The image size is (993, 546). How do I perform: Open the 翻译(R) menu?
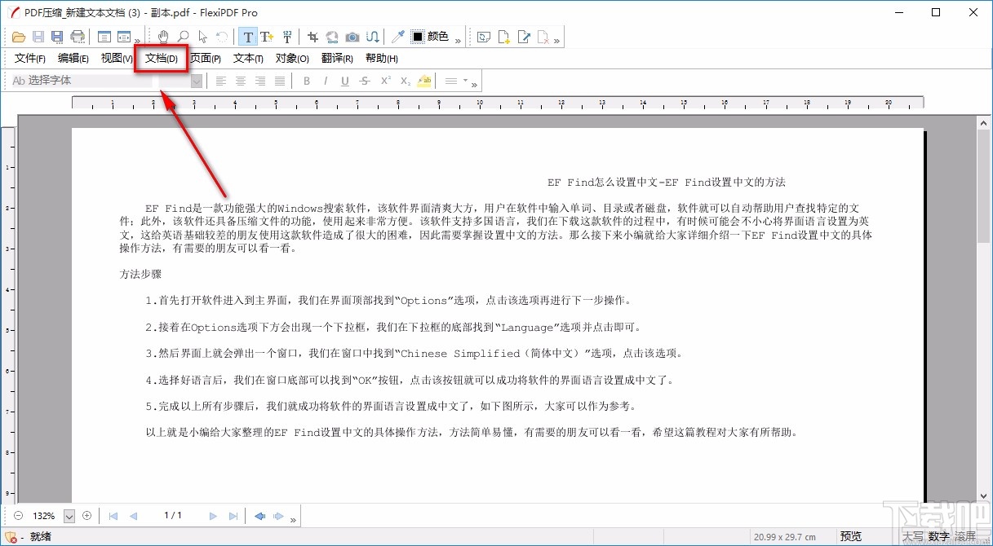tap(337, 58)
